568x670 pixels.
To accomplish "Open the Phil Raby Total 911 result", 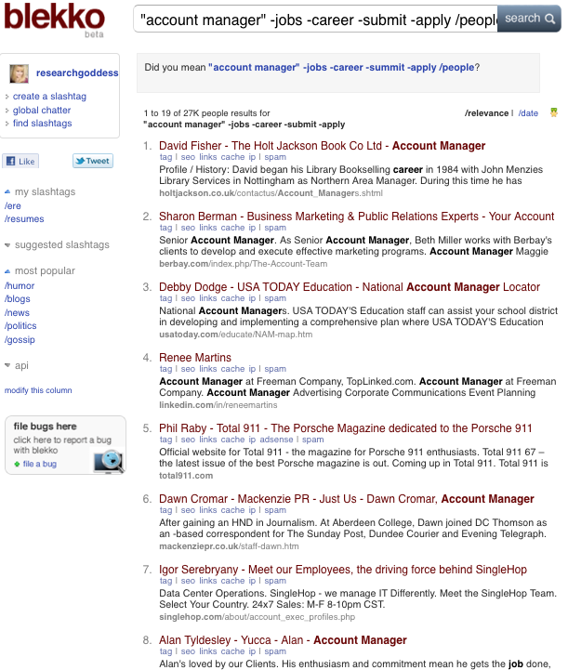I will pos(345,428).
